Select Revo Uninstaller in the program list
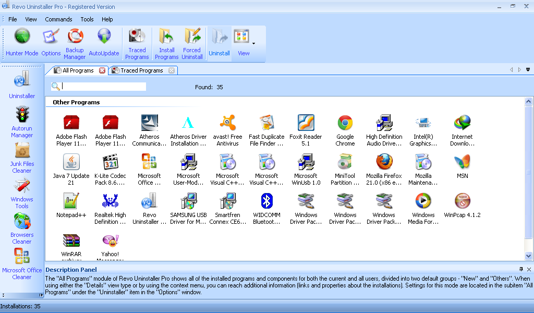The height and width of the screenshot is (313, 534). 149,209
